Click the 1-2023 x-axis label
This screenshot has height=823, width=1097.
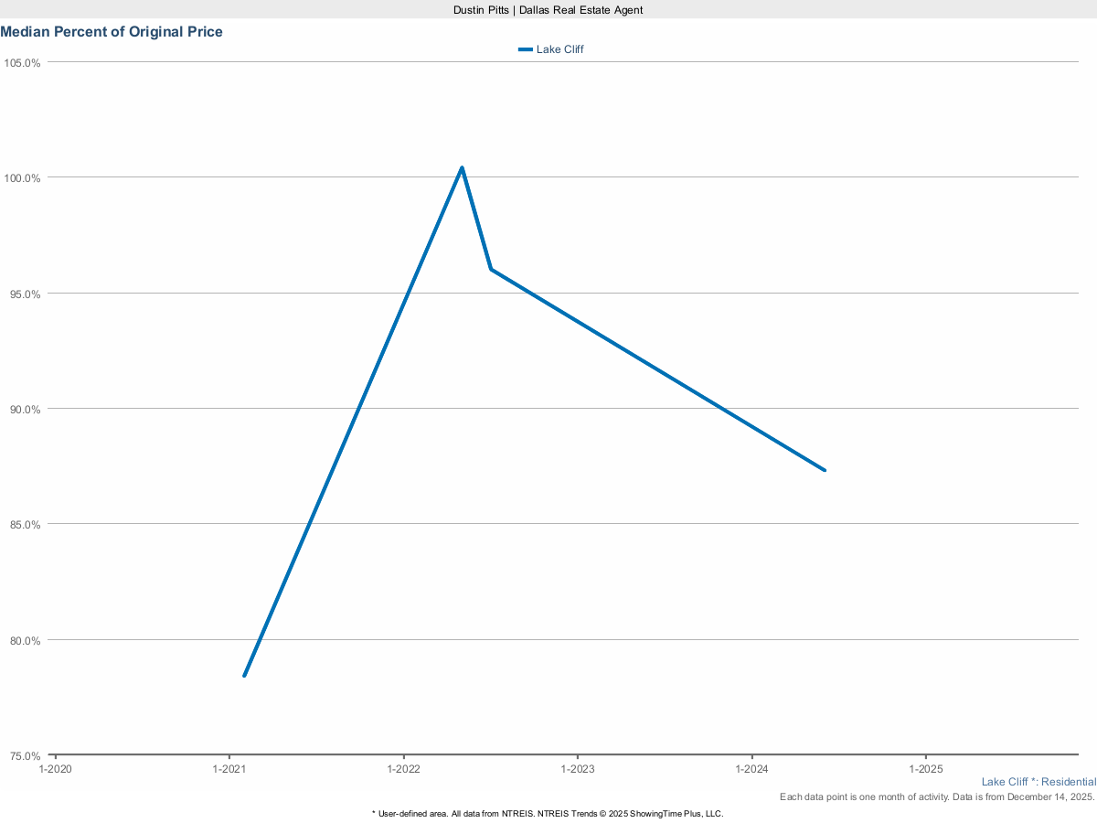point(578,770)
